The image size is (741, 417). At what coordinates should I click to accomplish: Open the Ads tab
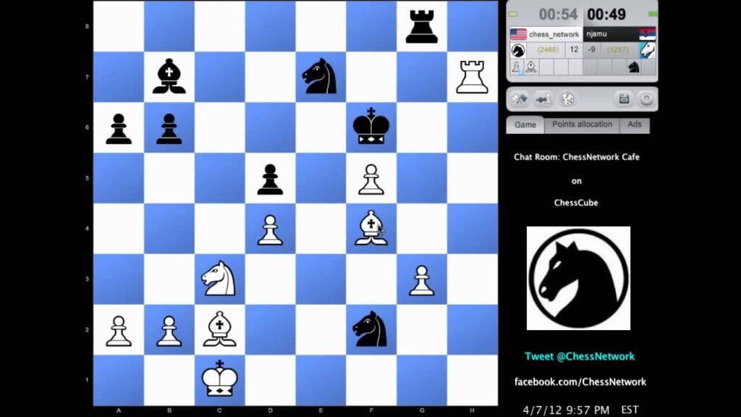[x=635, y=125]
